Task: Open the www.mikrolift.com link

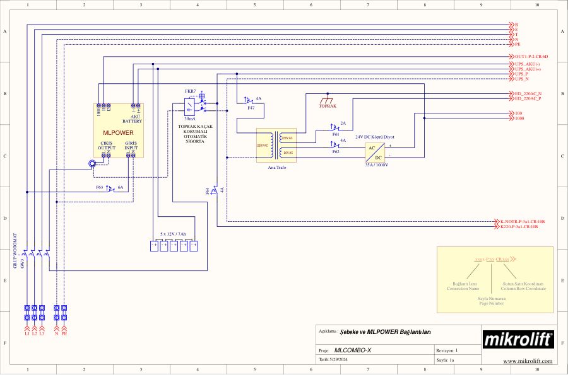Action: pos(528,361)
